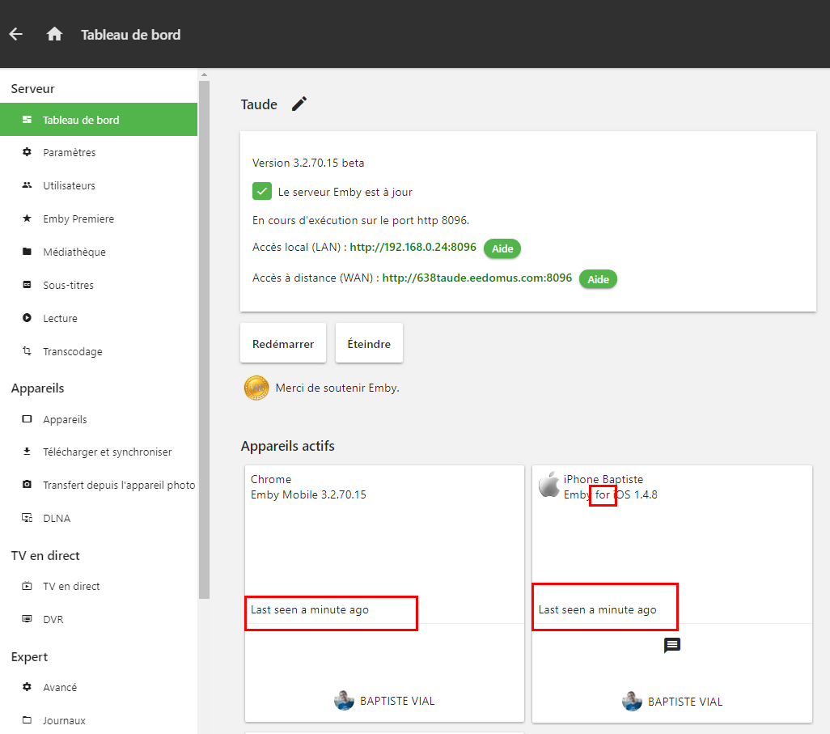This screenshot has width=830, height=734.
Task: Open Lecture settings
Action: coord(99,318)
